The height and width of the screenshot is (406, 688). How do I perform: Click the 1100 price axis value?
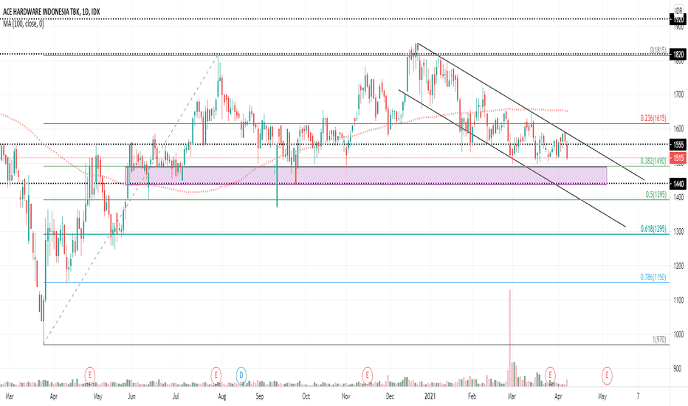tap(678, 300)
